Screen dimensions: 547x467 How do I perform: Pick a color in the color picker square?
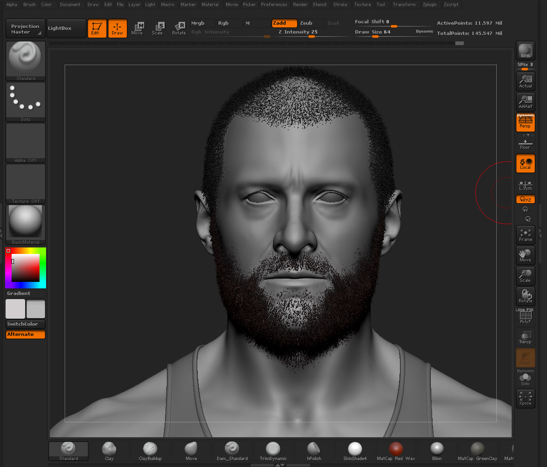[x=26, y=267]
